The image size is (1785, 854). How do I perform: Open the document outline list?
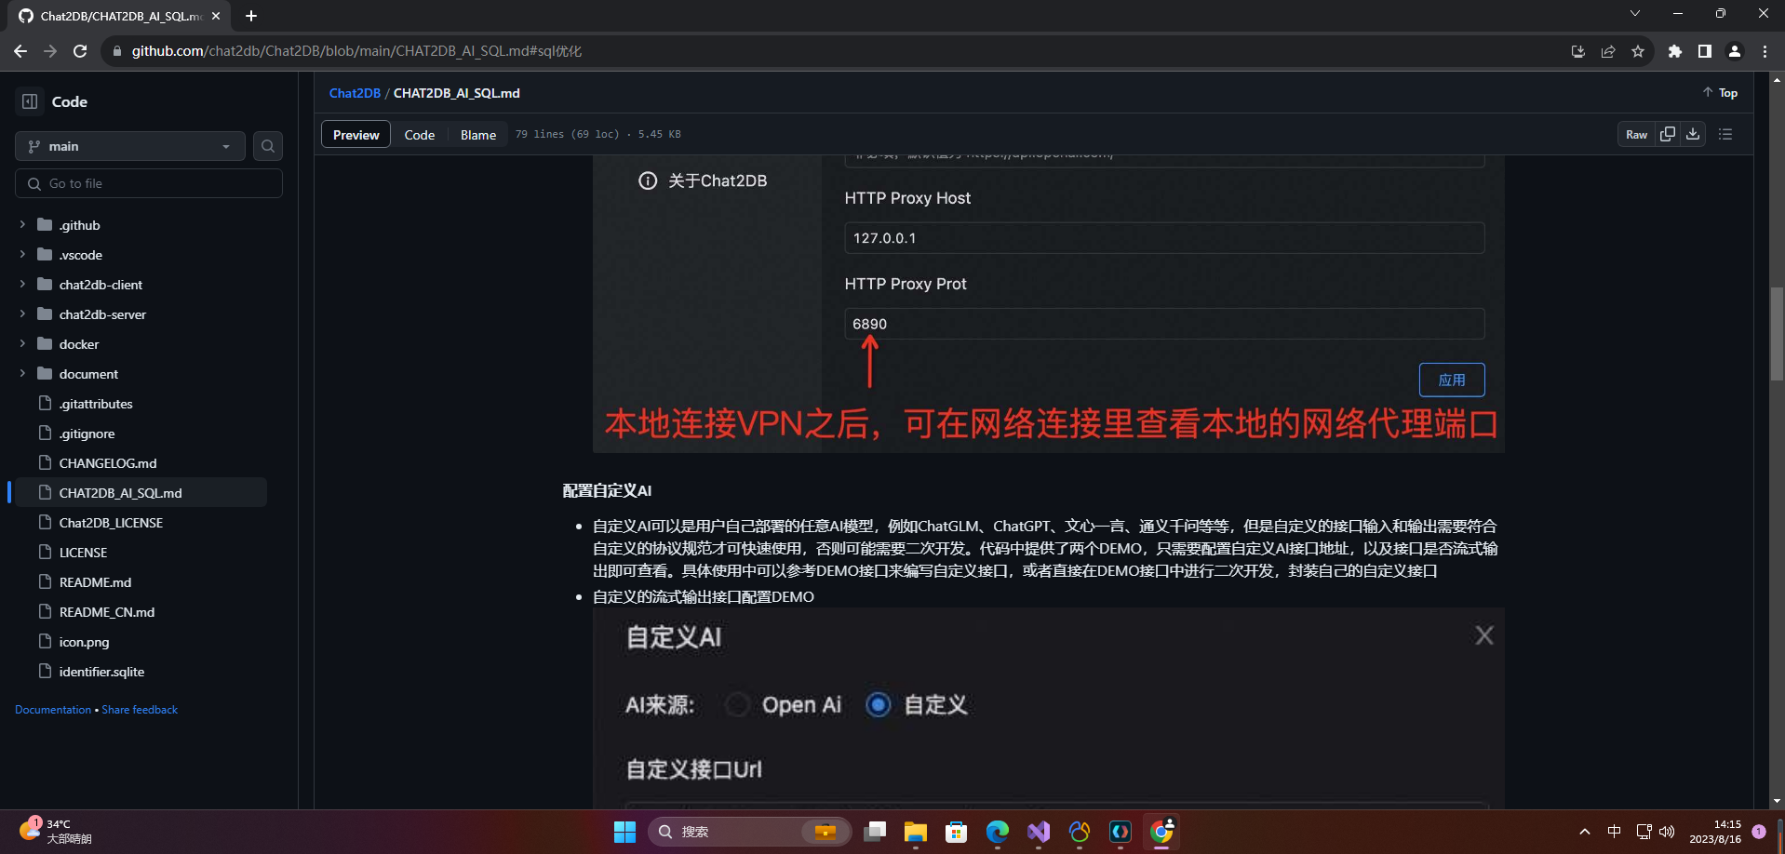point(1725,135)
